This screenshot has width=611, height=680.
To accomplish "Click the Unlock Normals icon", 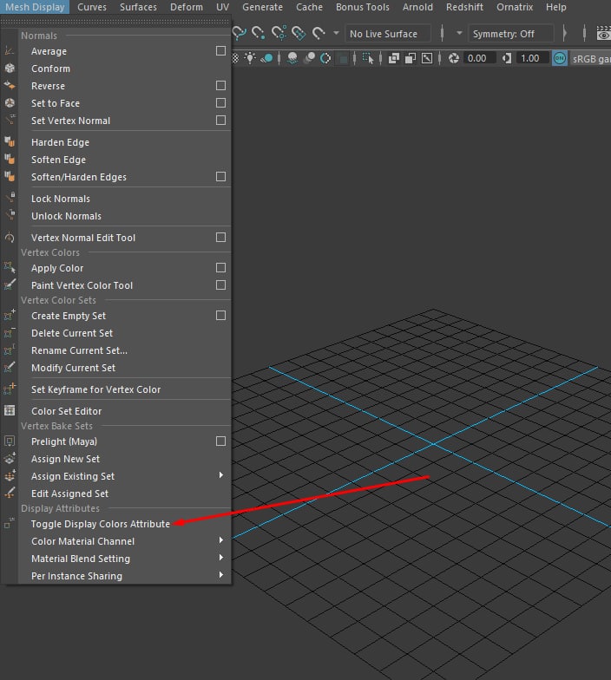I will 10,215.
